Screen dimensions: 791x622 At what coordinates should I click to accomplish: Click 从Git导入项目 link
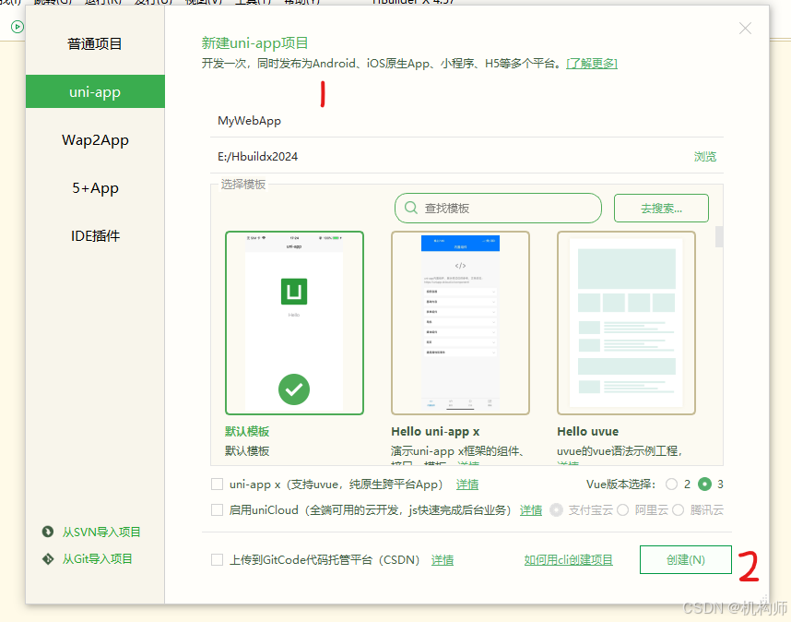coord(98,559)
